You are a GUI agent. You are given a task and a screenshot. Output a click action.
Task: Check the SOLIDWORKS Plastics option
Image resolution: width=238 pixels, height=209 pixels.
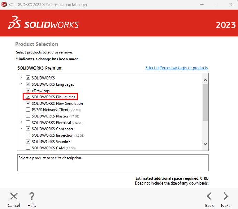28,116
